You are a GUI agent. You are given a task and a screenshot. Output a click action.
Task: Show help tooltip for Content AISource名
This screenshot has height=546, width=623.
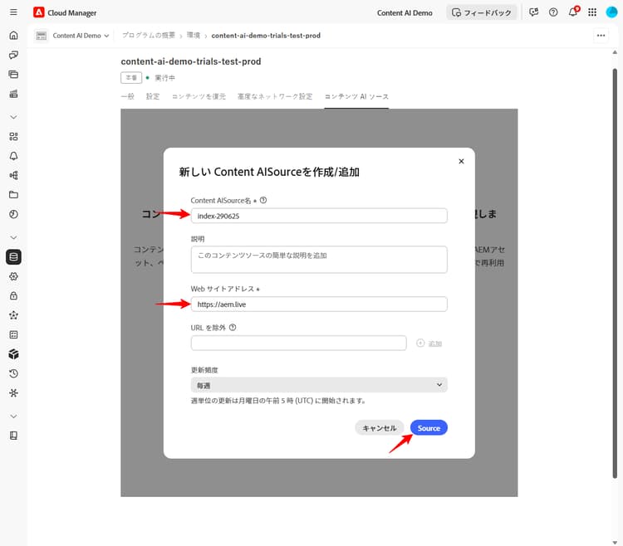tap(263, 200)
